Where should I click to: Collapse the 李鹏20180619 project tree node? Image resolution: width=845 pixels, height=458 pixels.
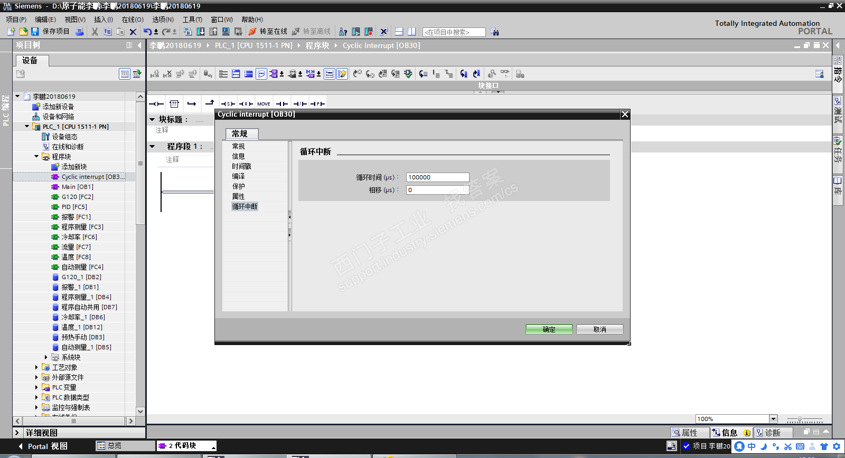pyautogui.click(x=17, y=97)
